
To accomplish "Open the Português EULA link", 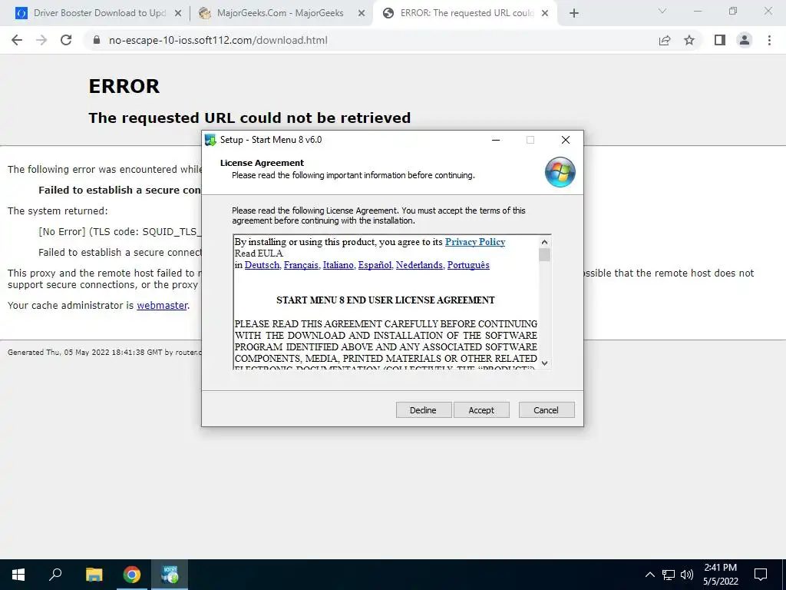I will [468, 265].
